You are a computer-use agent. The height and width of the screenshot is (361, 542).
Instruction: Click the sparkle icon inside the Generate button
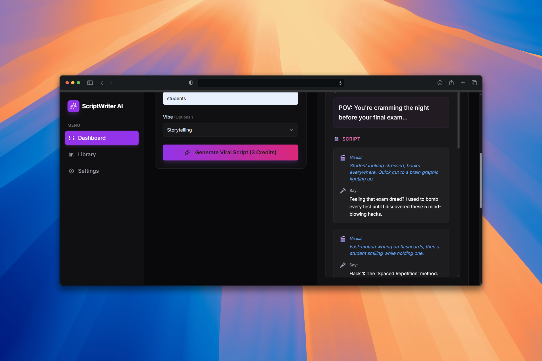(x=187, y=152)
